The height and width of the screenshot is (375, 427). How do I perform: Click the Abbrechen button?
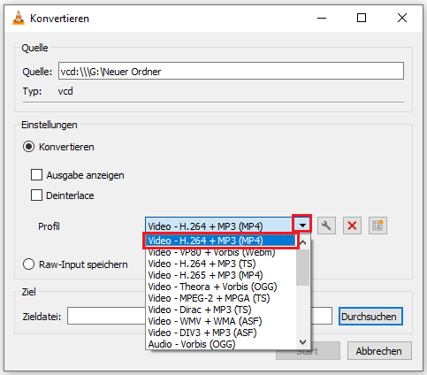click(x=379, y=351)
